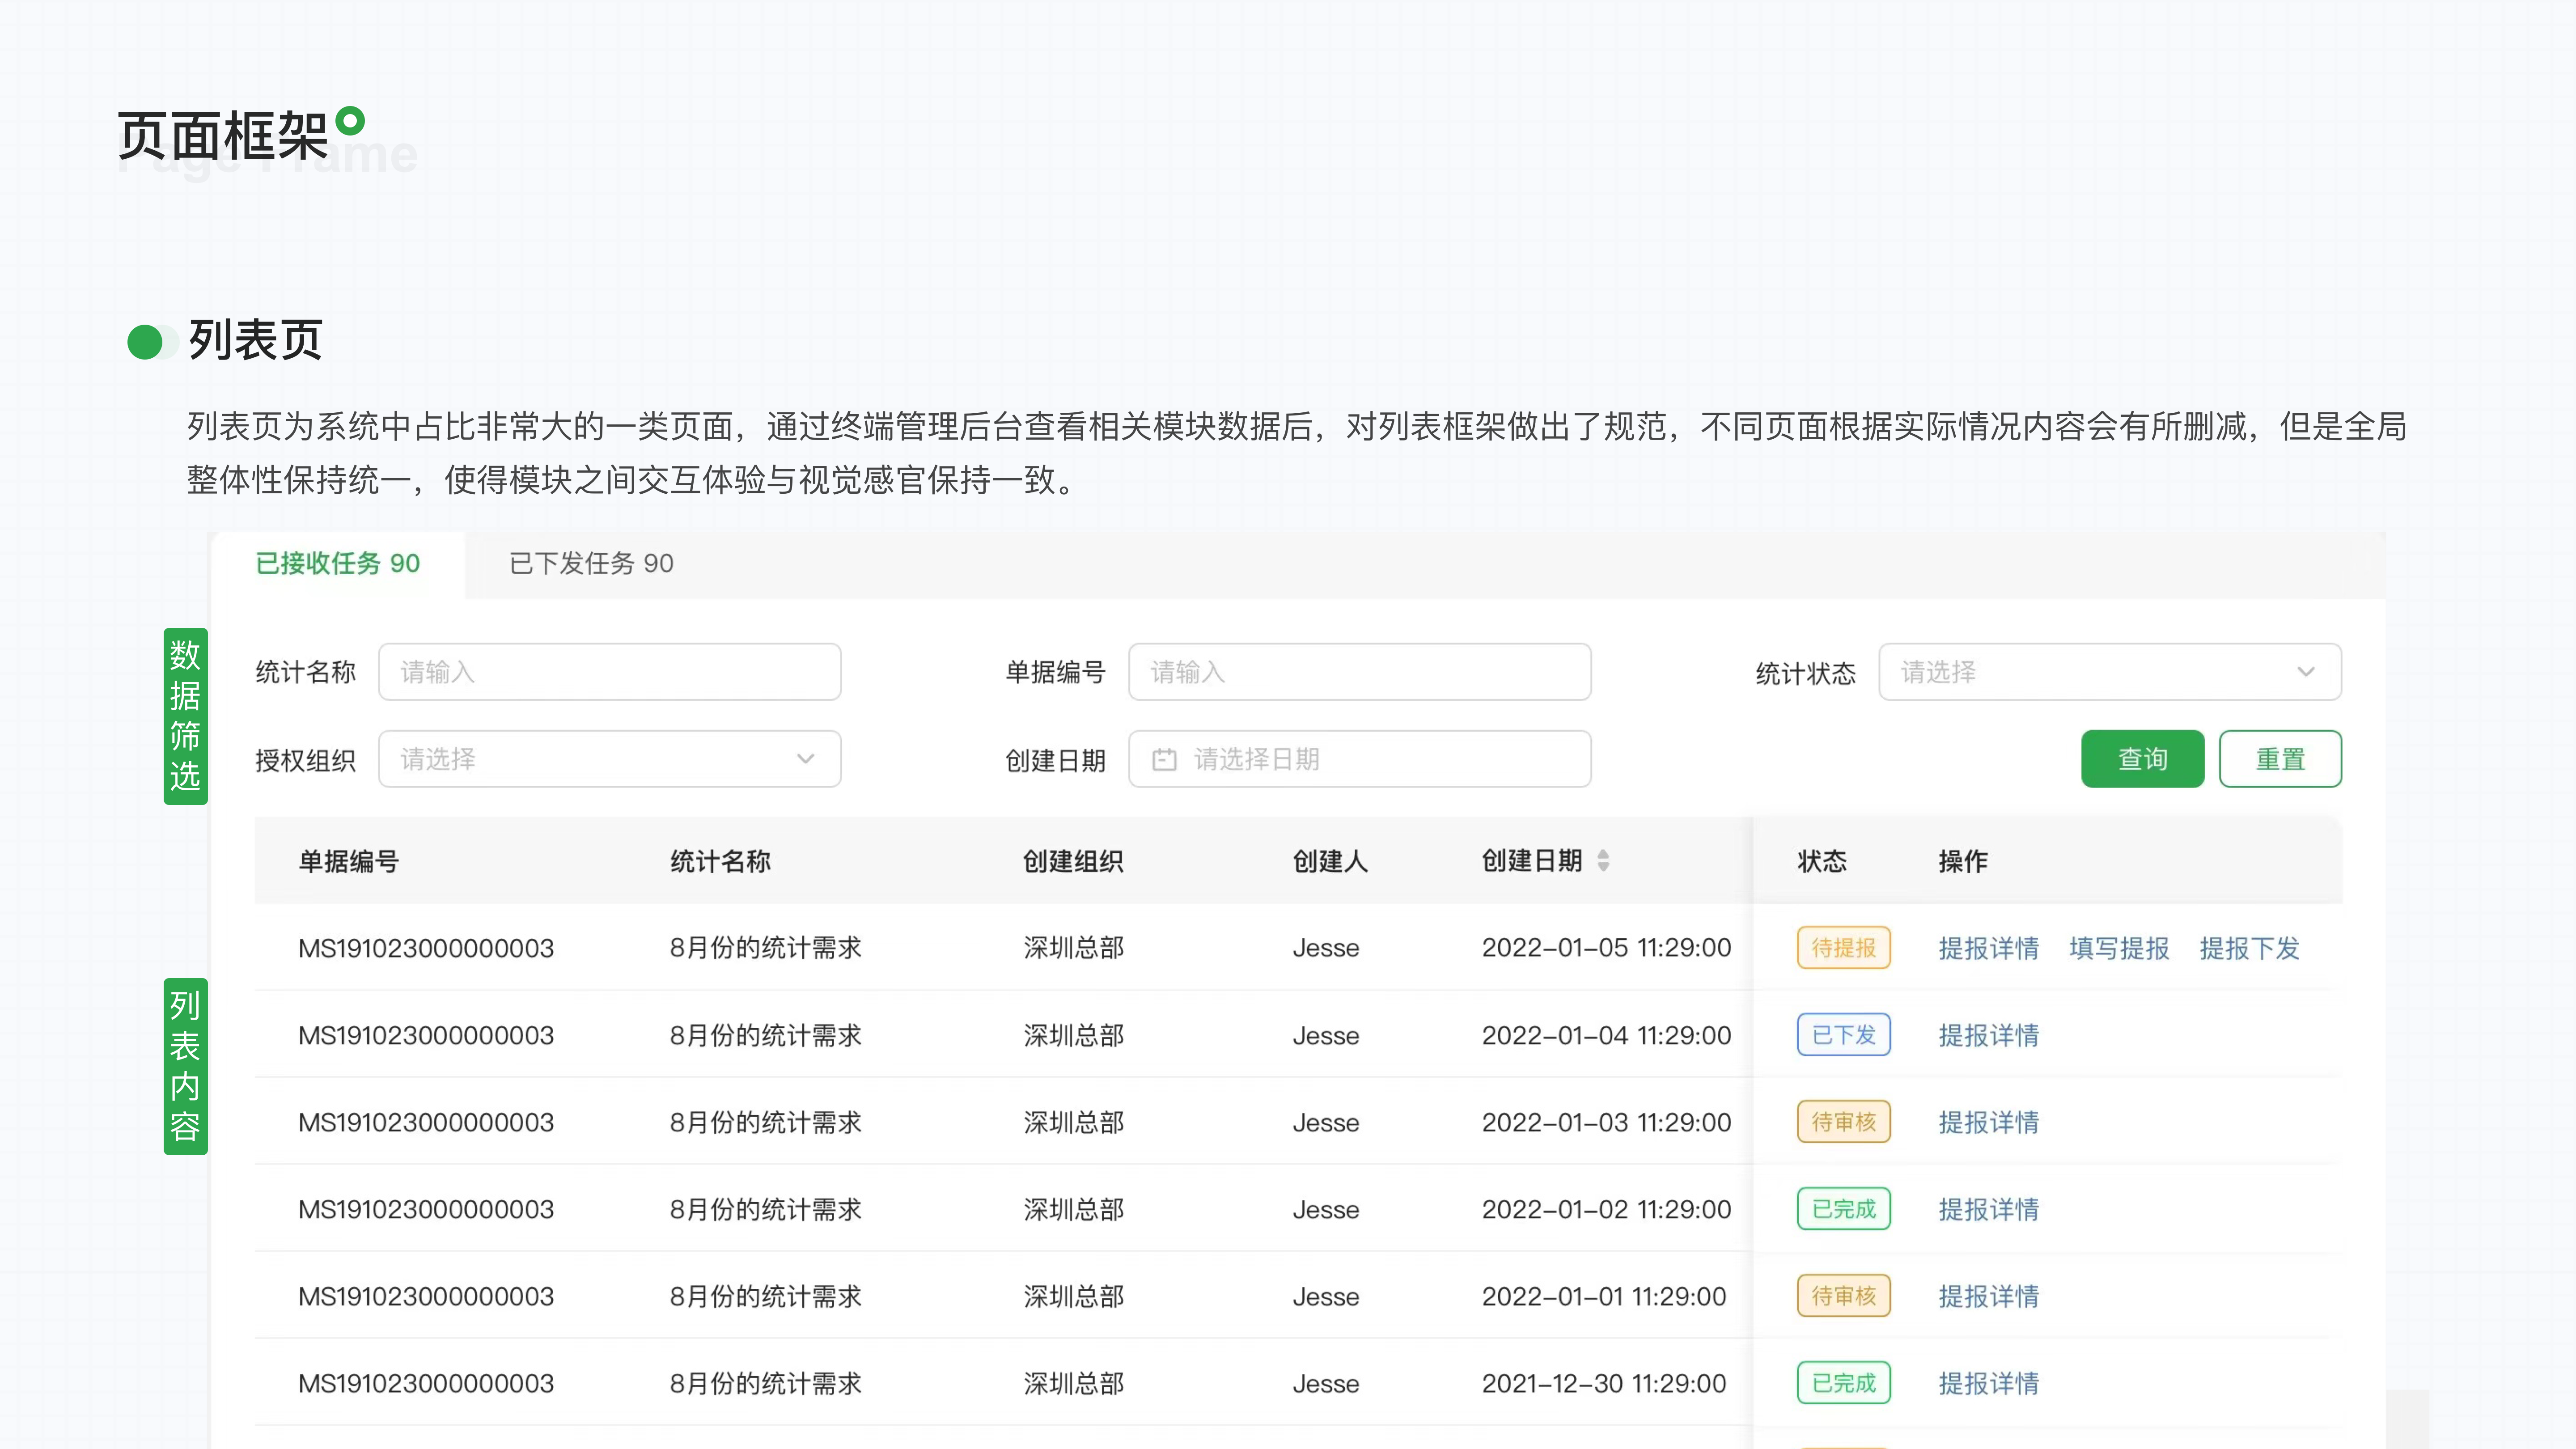This screenshot has height=1449, width=2576.
Task: Click the green 查询 button
Action: click(x=2143, y=759)
